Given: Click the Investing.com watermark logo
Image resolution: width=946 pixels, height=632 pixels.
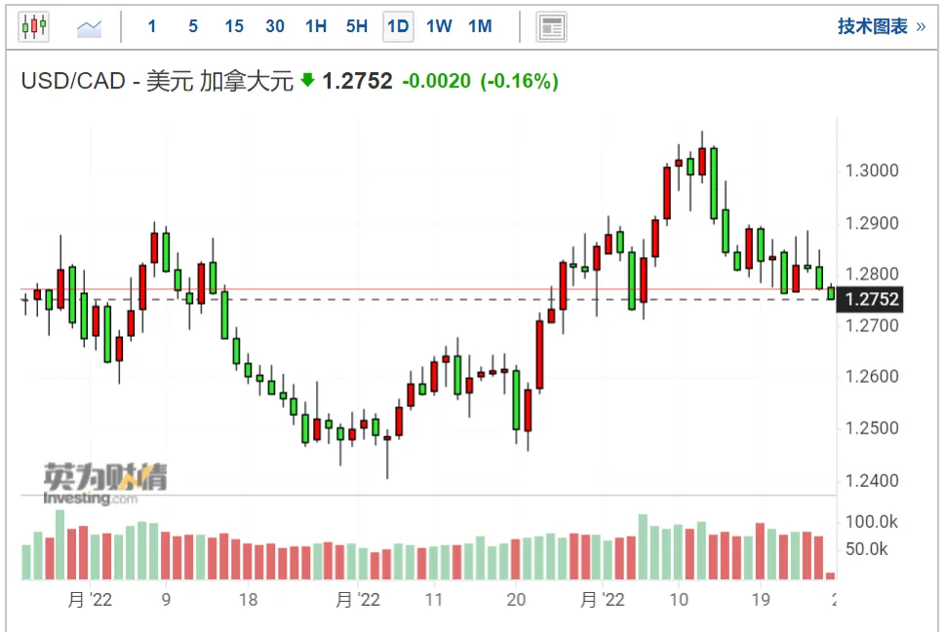Looking at the screenshot, I should [105, 484].
